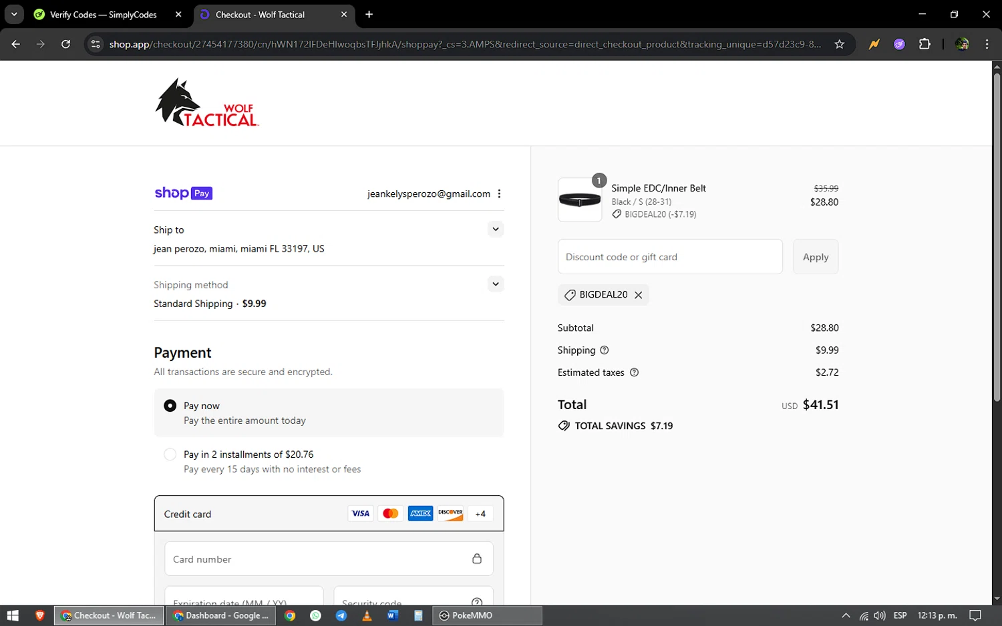
Task: Click the Discount code or gift card field
Action: click(670, 256)
